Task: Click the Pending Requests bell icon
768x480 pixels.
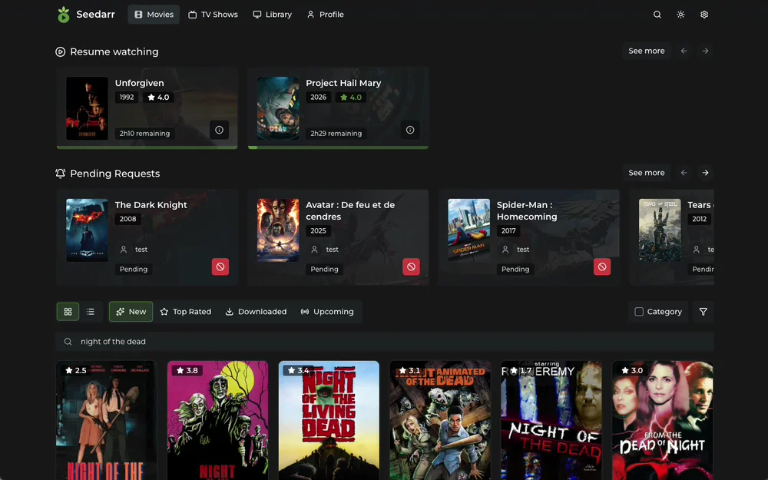Action: pos(60,174)
